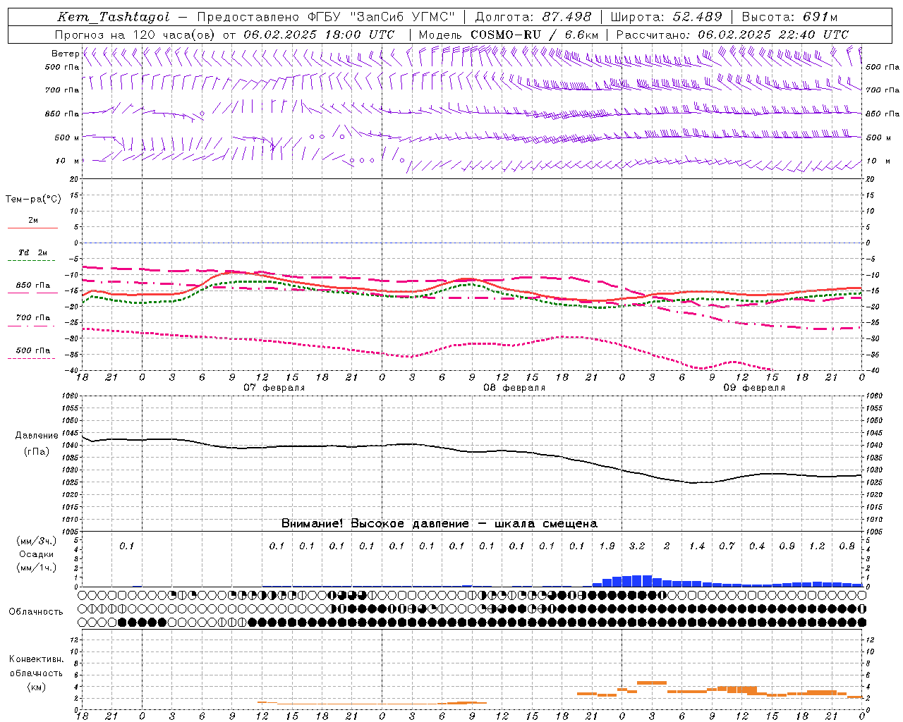This screenshot has height=722, width=903.
Task: Select the (мм/3ч.) precipitation unit label
Action: tap(36, 541)
